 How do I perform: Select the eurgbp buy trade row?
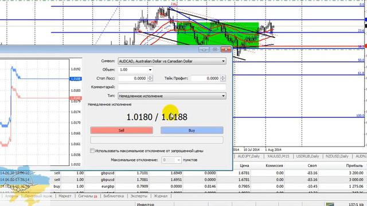click(x=183, y=187)
